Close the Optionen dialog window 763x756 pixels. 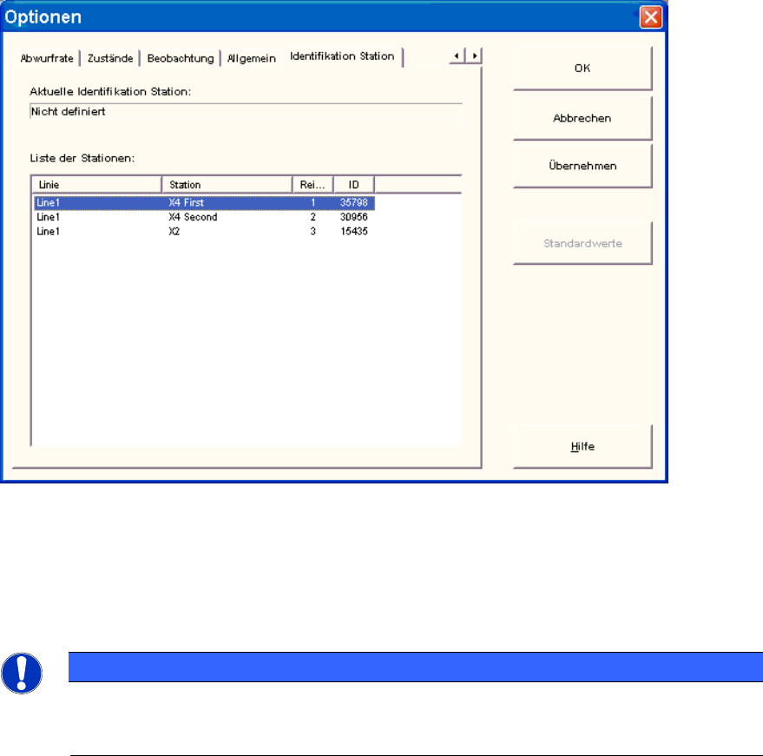[651, 17]
